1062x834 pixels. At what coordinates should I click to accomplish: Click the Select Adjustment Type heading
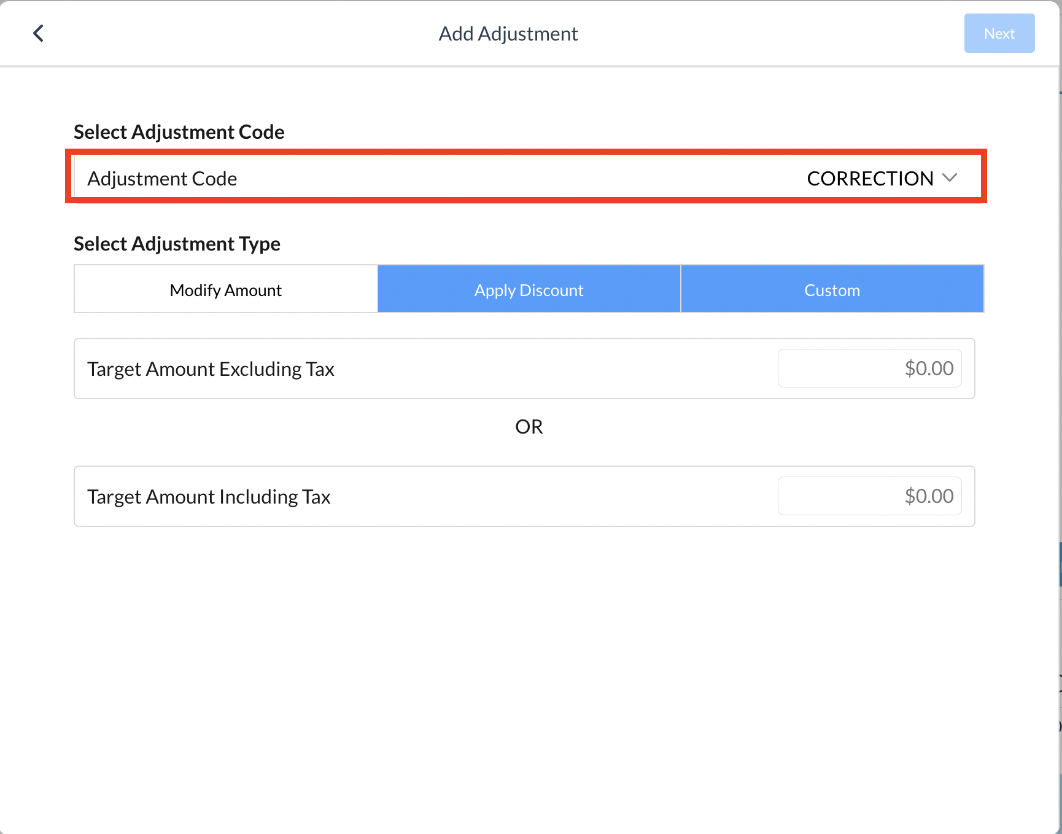177,243
